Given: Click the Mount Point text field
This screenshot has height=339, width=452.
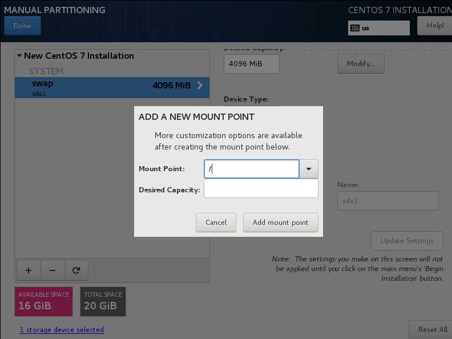Looking at the screenshot, I should click(x=251, y=169).
